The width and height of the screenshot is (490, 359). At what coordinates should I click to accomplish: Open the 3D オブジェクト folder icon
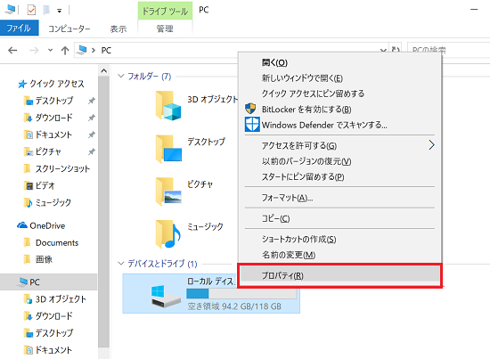pyautogui.click(x=168, y=106)
